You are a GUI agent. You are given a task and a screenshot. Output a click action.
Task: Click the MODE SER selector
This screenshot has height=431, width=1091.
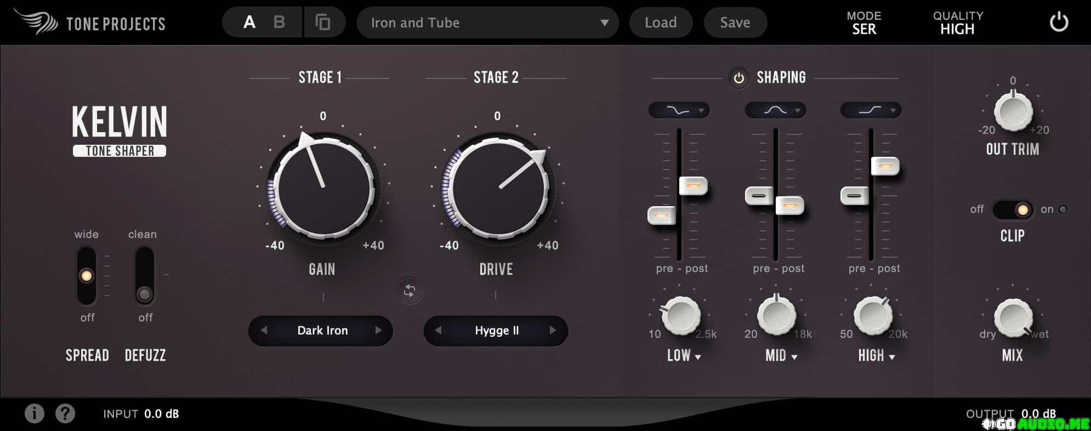pyautogui.click(x=864, y=22)
